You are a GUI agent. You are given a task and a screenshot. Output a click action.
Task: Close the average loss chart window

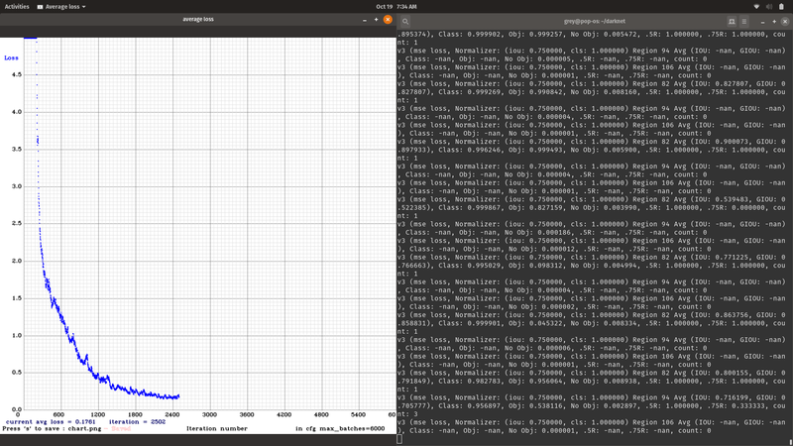pos(388,20)
